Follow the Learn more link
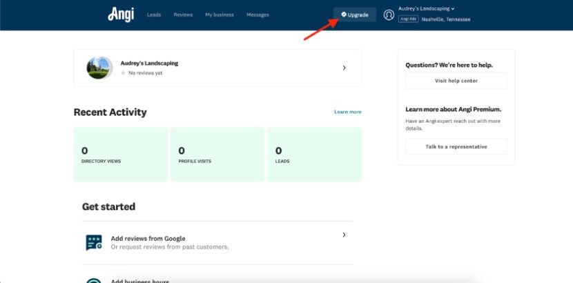This screenshot has width=573, height=283. coord(347,112)
